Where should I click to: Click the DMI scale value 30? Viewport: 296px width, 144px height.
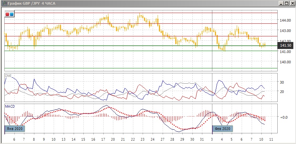pyautogui.click(x=282, y=82)
